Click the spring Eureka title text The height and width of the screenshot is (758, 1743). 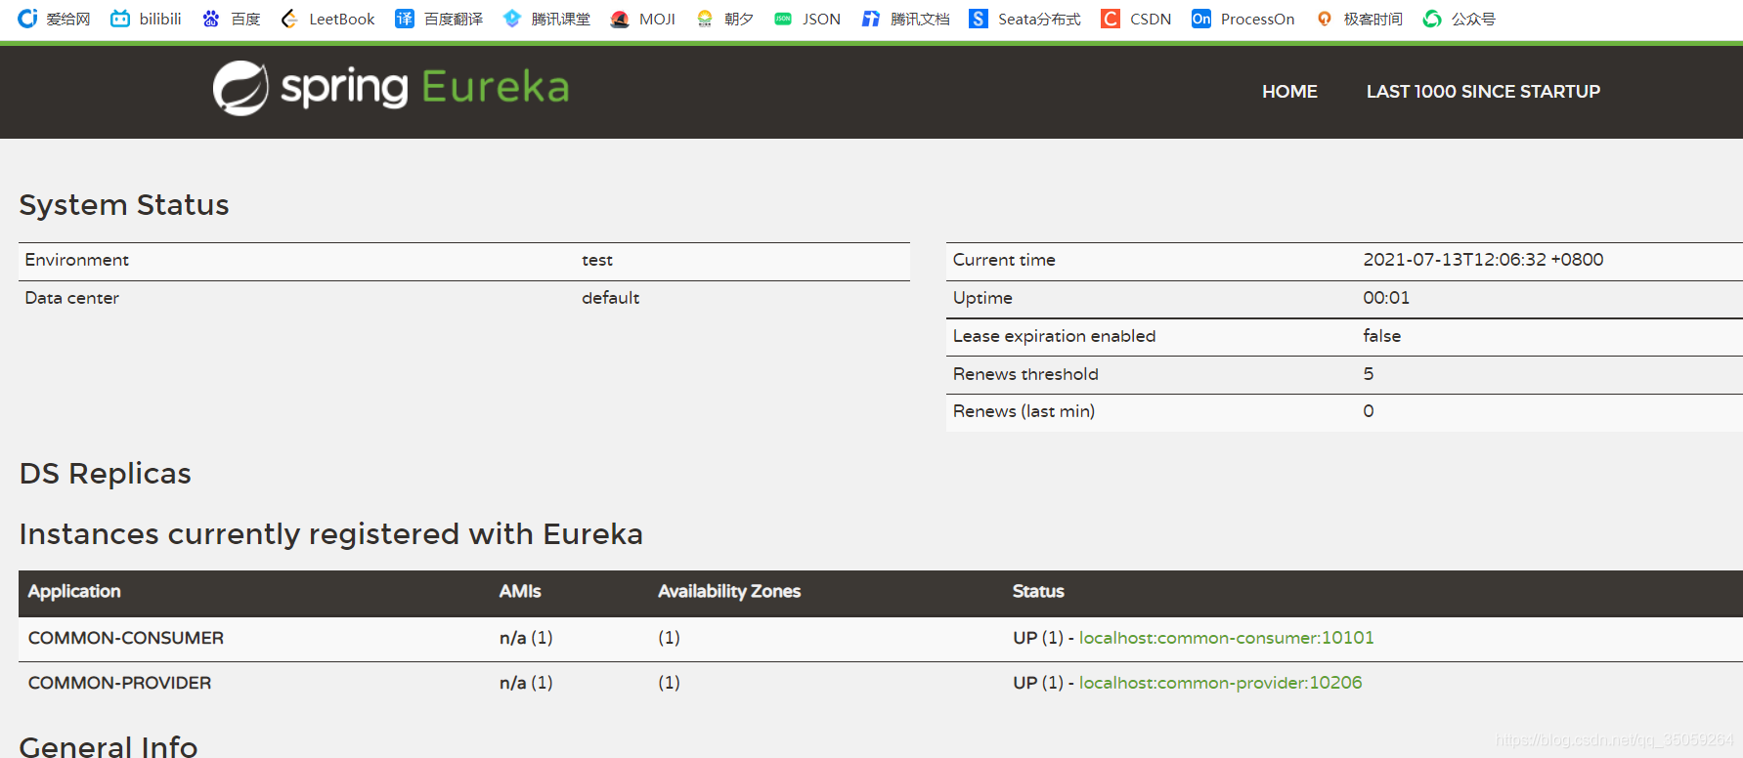[424, 88]
